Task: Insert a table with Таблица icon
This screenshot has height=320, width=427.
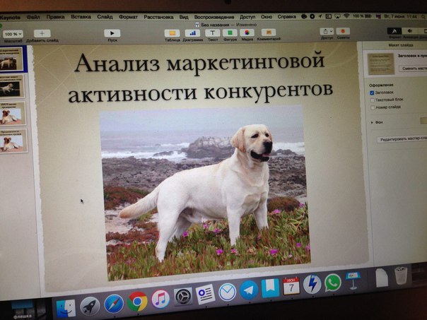Action: point(171,32)
